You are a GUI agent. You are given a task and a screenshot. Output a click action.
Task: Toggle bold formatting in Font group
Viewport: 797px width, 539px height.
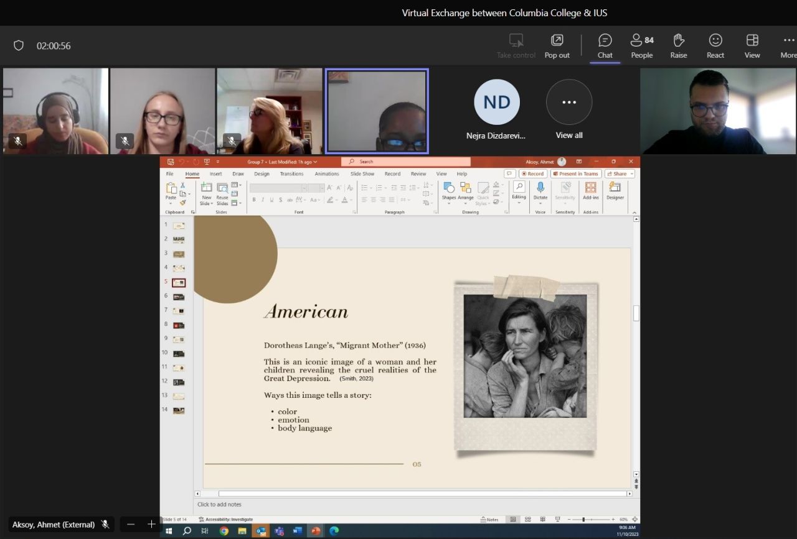coord(254,200)
